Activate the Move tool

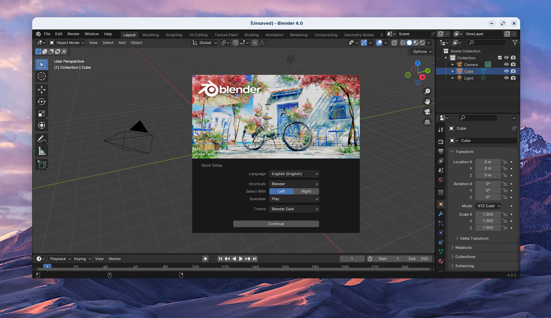[42, 90]
